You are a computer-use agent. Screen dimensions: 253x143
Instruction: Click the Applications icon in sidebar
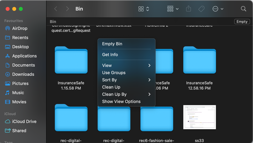[x=8, y=56]
